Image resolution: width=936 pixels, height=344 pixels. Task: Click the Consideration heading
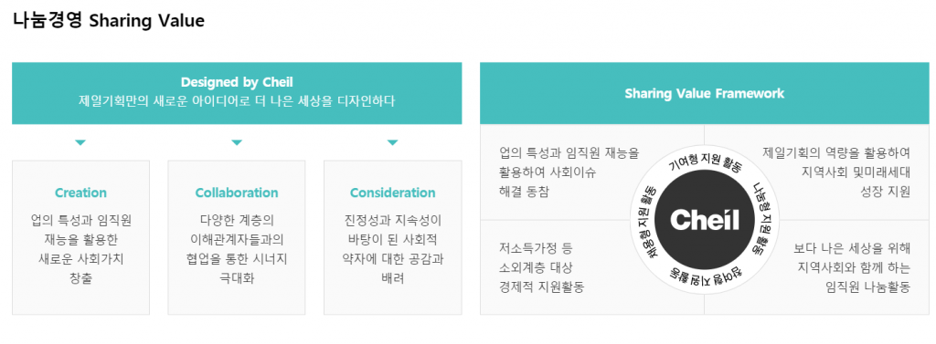click(393, 193)
